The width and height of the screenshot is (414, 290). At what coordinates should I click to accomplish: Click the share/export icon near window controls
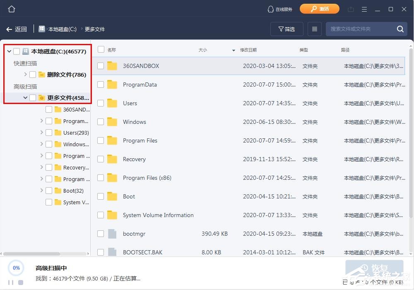tap(350, 9)
